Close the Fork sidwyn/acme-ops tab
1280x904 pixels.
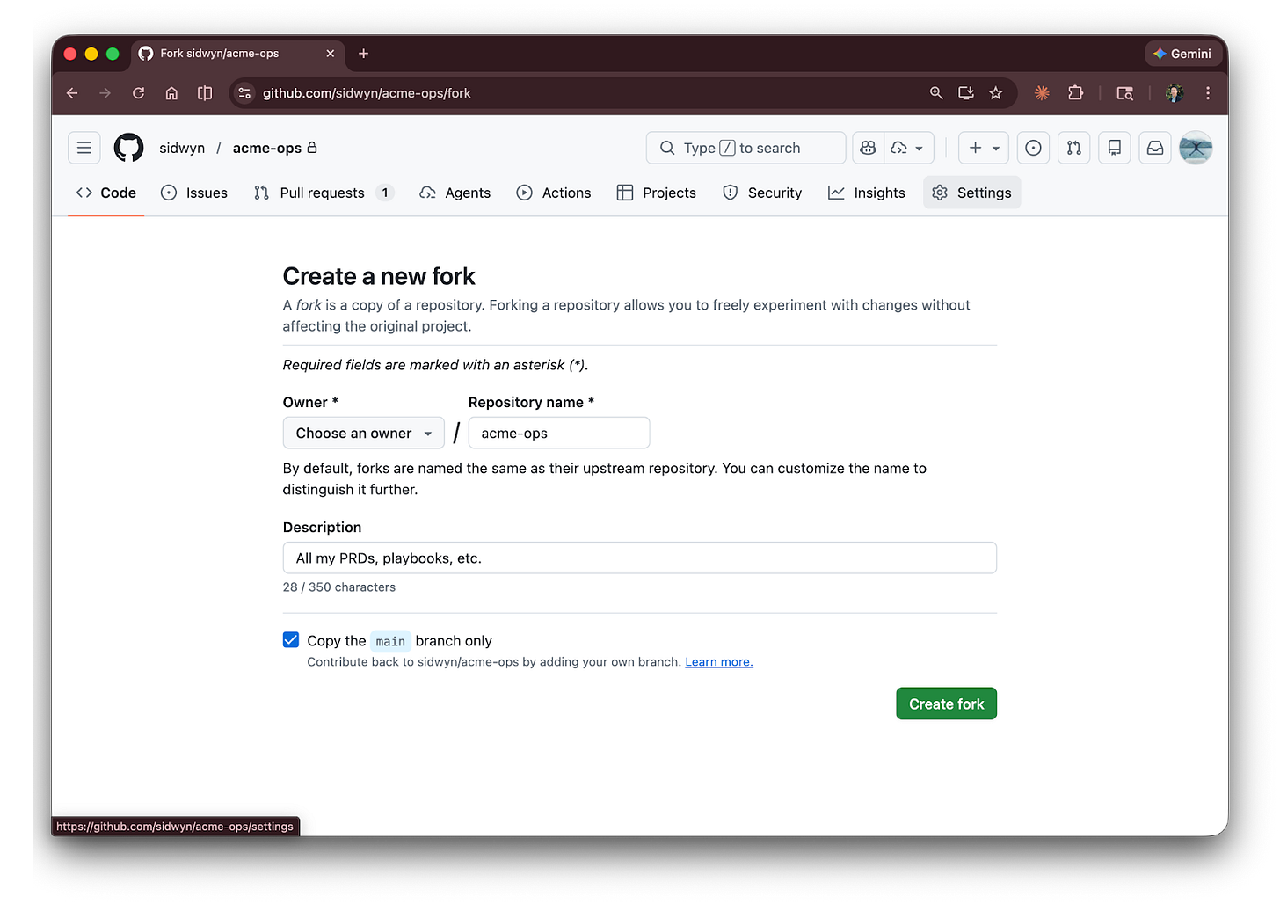point(331,54)
